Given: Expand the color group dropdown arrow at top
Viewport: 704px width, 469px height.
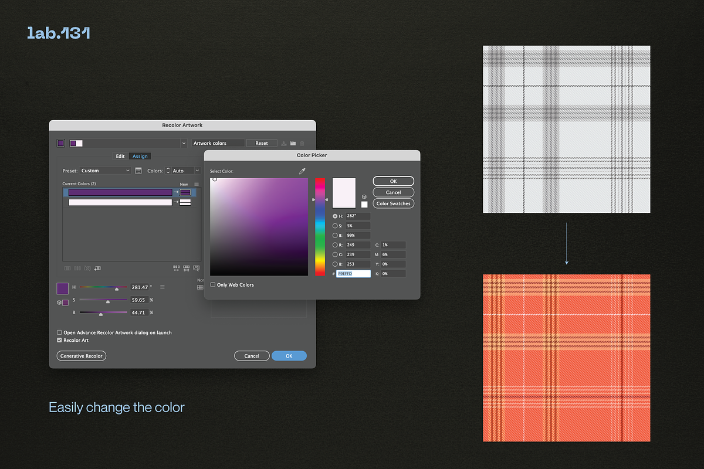Looking at the screenshot, I should [x=184, y=143].
